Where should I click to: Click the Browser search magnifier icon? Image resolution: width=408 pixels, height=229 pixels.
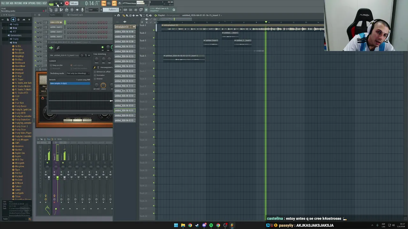point(30,219)
